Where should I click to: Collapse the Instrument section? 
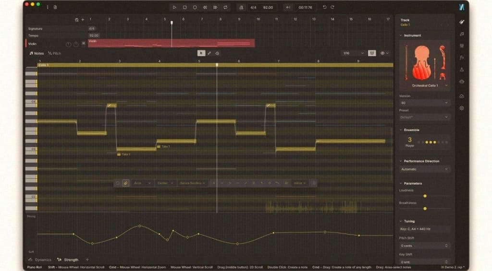pyautogui.click(x=401, y=35)
